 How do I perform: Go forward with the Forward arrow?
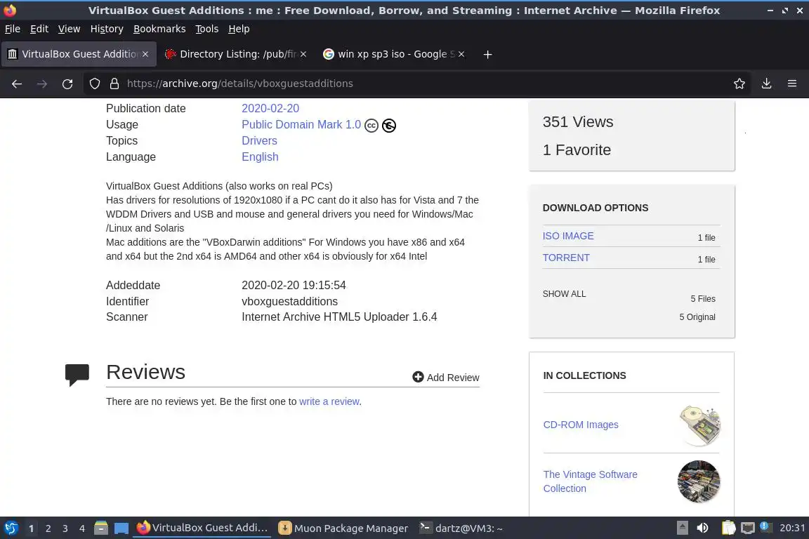tap(42, 84)
